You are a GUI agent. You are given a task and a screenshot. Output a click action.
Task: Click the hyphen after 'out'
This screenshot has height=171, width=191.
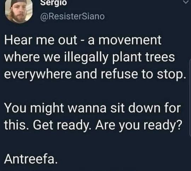click(82, 41)
